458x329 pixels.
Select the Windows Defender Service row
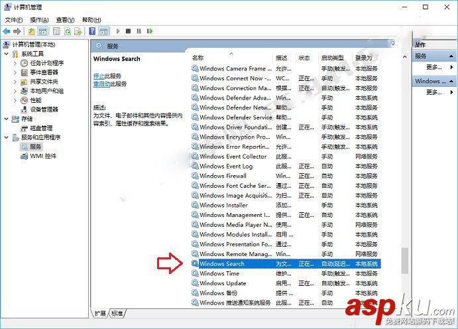tap(286, 117)
